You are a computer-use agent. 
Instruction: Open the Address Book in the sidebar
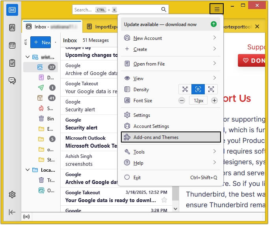point(12,28)
